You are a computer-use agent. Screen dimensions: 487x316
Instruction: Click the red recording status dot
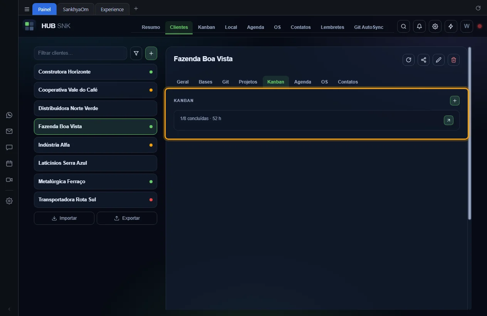tap(480, 26)
